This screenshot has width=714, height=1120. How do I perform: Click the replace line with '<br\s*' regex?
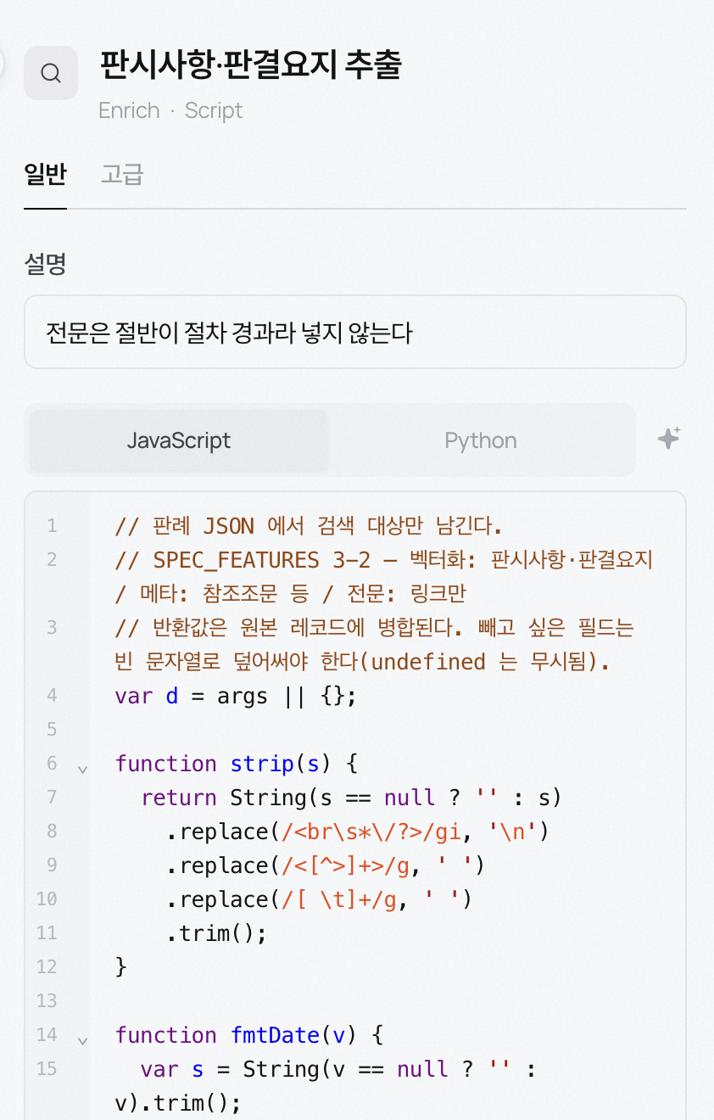(358, 832)
